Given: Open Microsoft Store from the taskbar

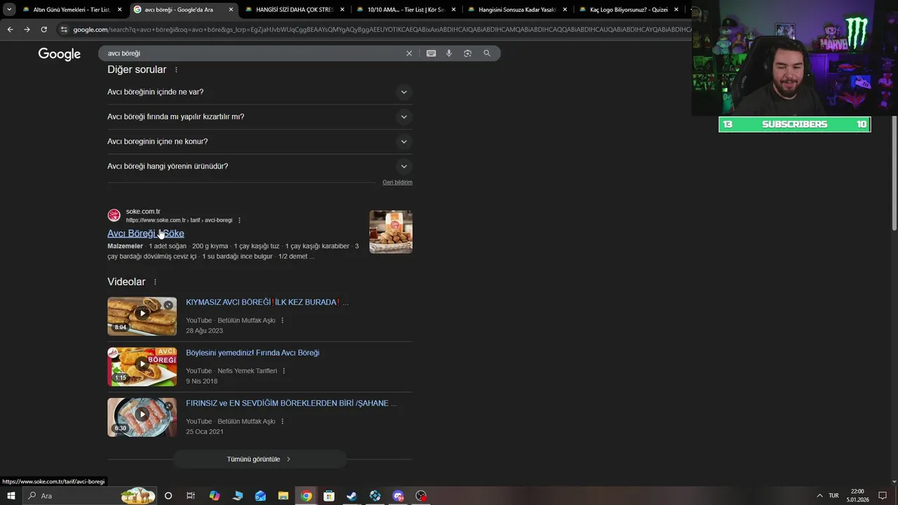Looking at the screenshot, I should pyautogui.click(x=329, y=496).
